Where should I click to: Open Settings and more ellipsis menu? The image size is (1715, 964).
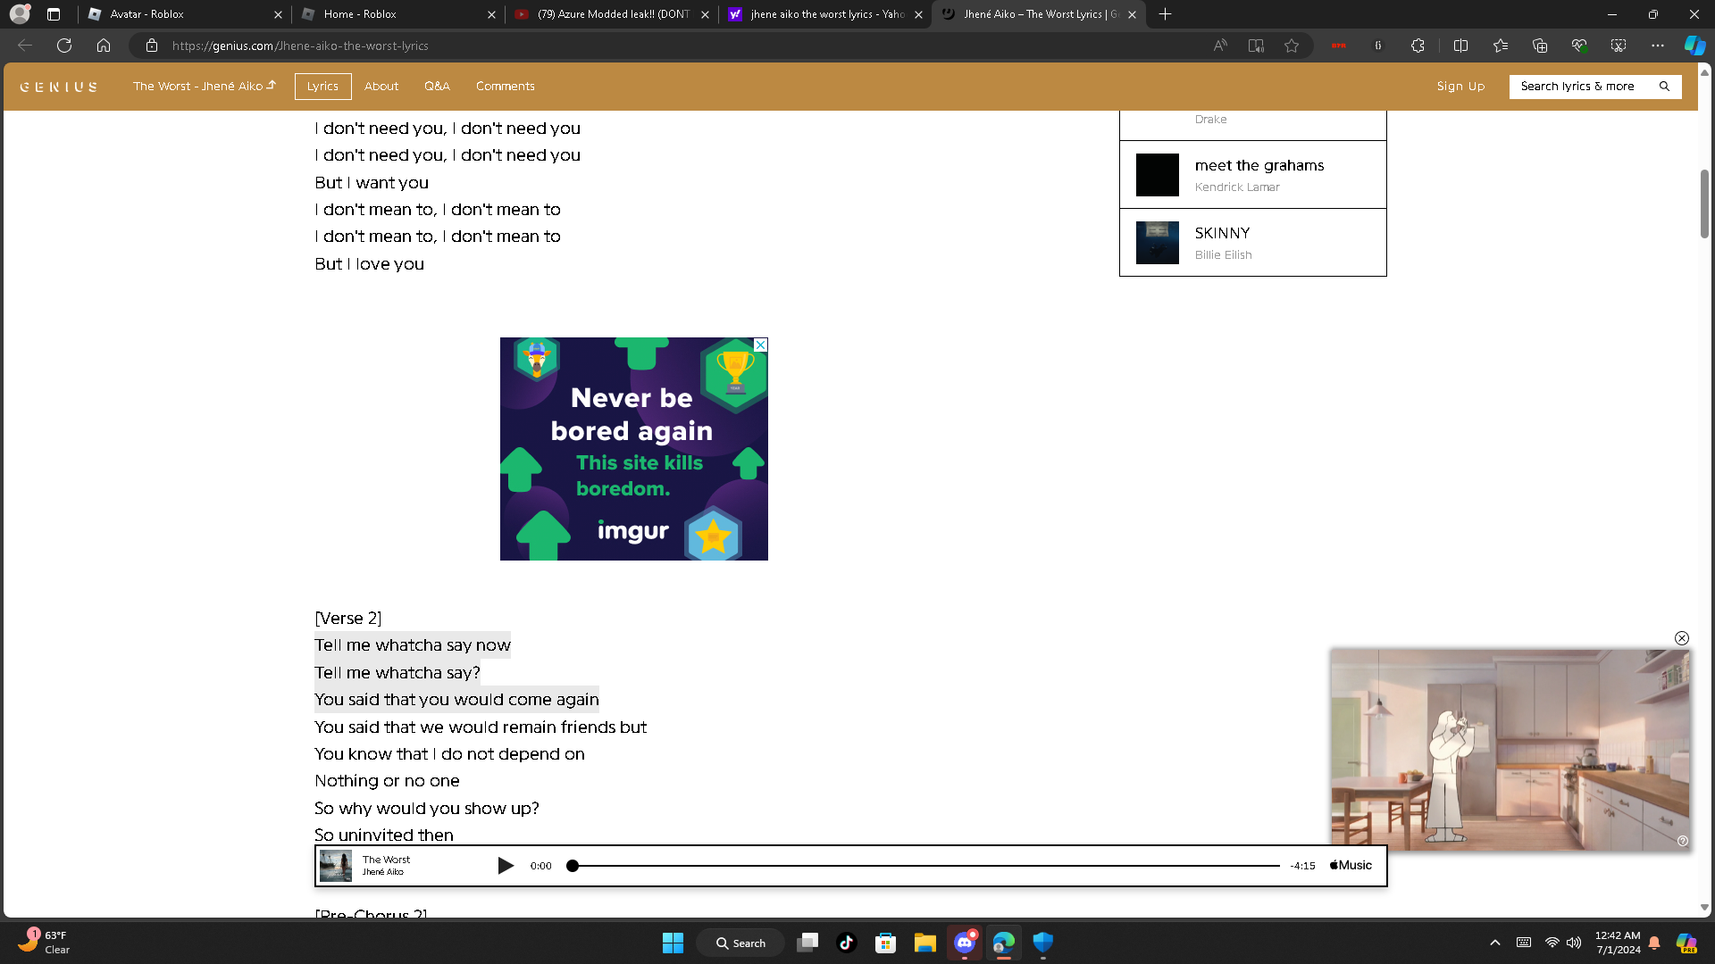[1658, 46]
